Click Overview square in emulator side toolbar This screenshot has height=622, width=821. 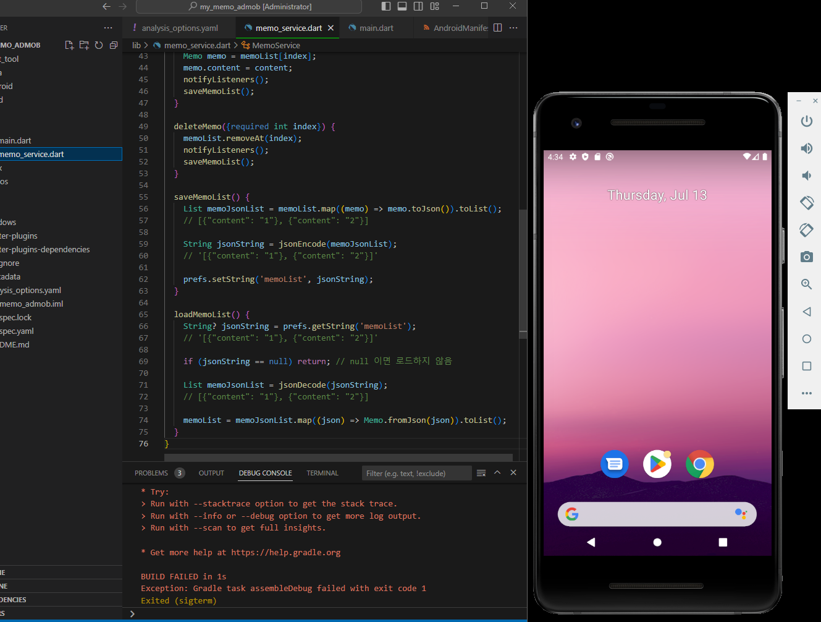pos(807,366)
